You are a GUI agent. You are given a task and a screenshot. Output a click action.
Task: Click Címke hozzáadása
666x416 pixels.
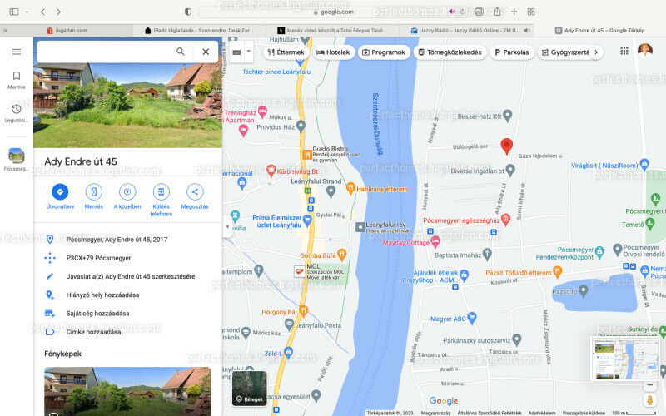pyautogui.click(x=127, y=332)
